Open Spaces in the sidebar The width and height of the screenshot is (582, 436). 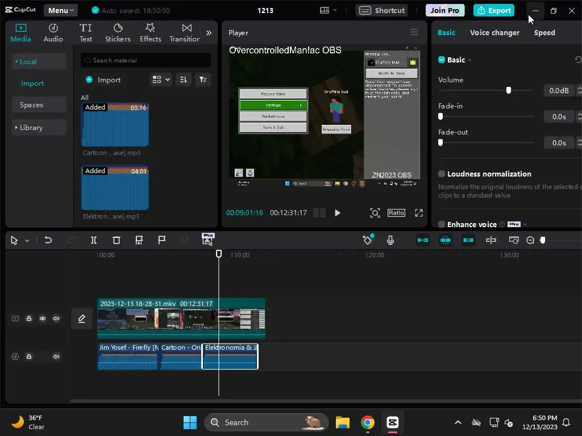tap(39, 105)
